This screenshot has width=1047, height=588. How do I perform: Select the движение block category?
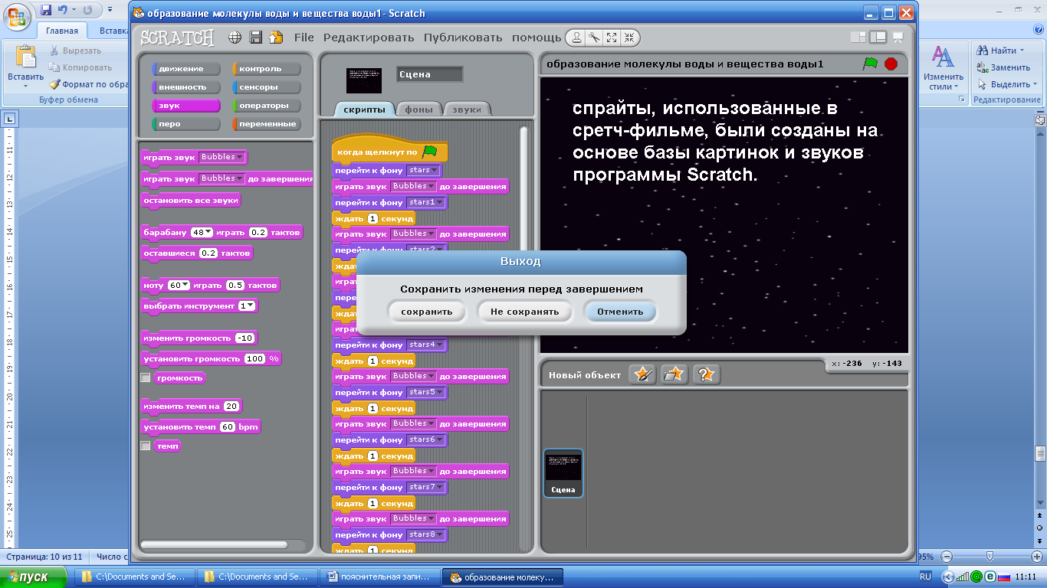tap(186, 69)
